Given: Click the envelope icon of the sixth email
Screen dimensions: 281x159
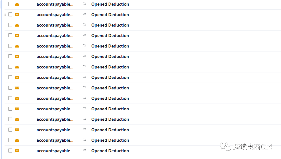Looking at the screenshot, I should pos(17,57).
